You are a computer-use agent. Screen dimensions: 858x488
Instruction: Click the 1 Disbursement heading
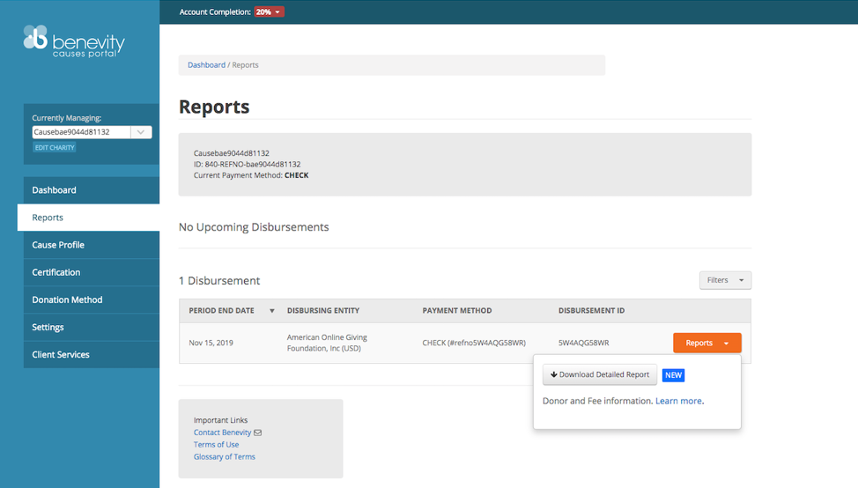click(x=219, y=281)
